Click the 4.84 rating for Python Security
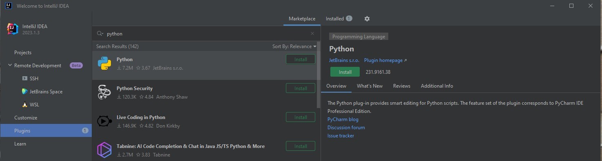Viewport: 602px width, 161px height. (146, 97)
